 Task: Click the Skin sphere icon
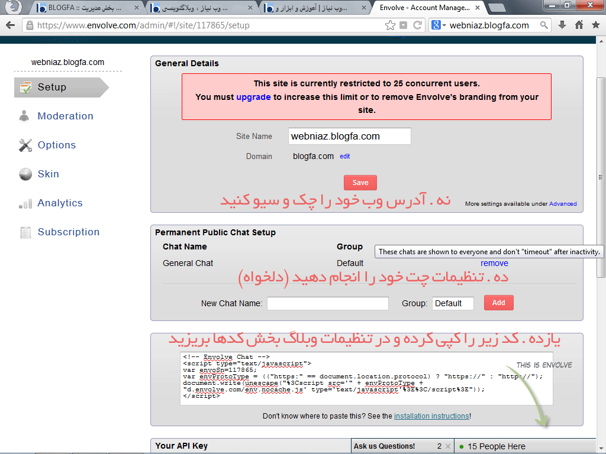(x=25, y=174)
